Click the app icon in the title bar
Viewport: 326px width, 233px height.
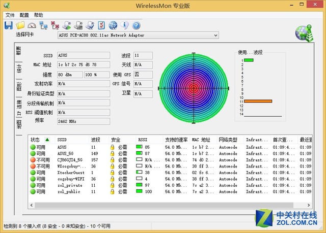tap(7, 6)
